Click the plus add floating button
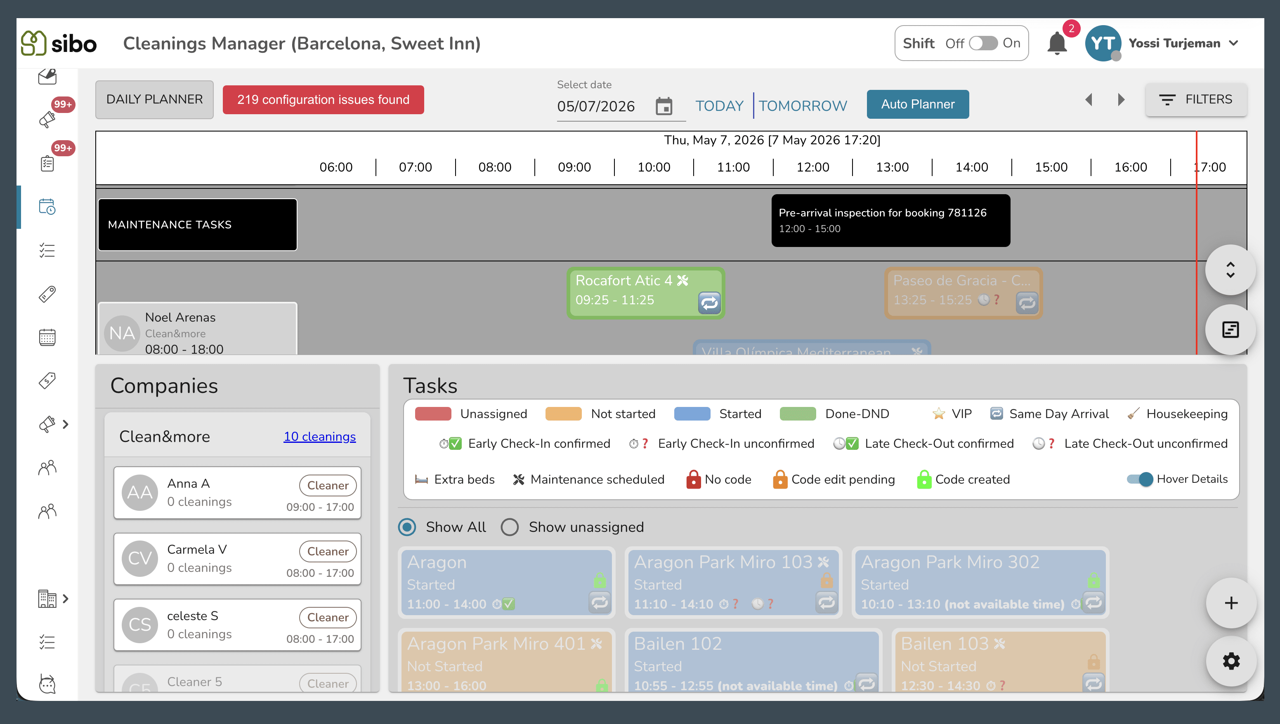 pyautogui.click(x=1231, y=603)
